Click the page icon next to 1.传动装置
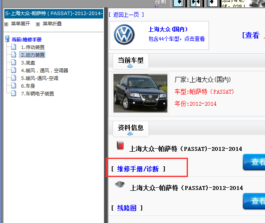 (x=14, y=47)
